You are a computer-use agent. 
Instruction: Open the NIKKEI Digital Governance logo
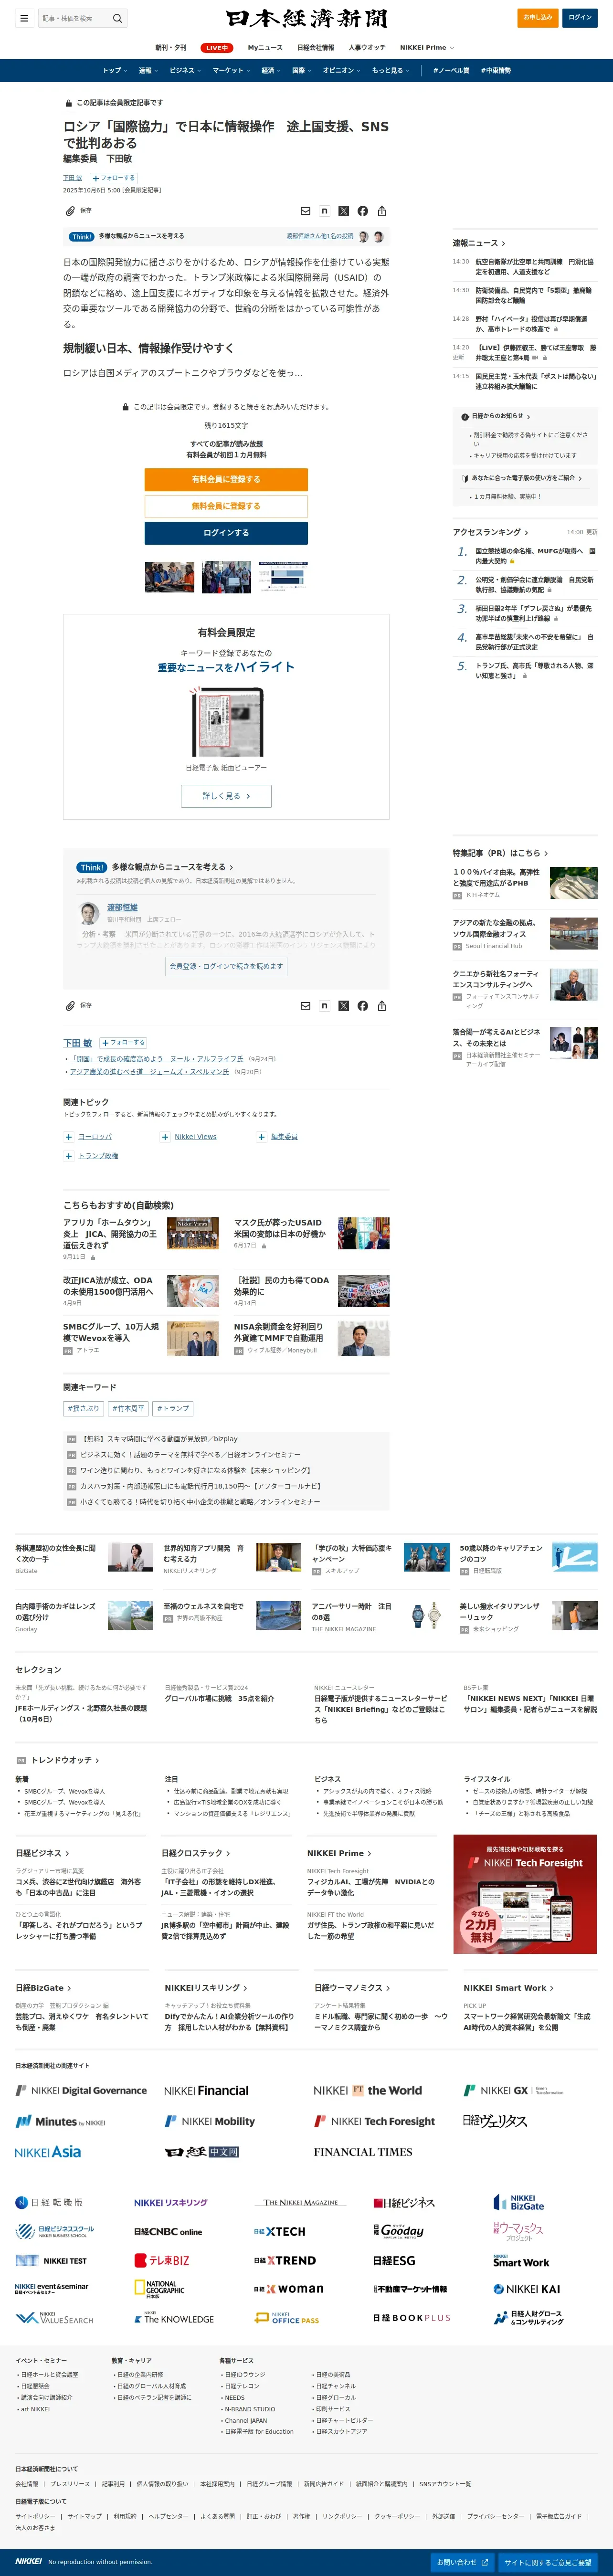point(81,2090)
